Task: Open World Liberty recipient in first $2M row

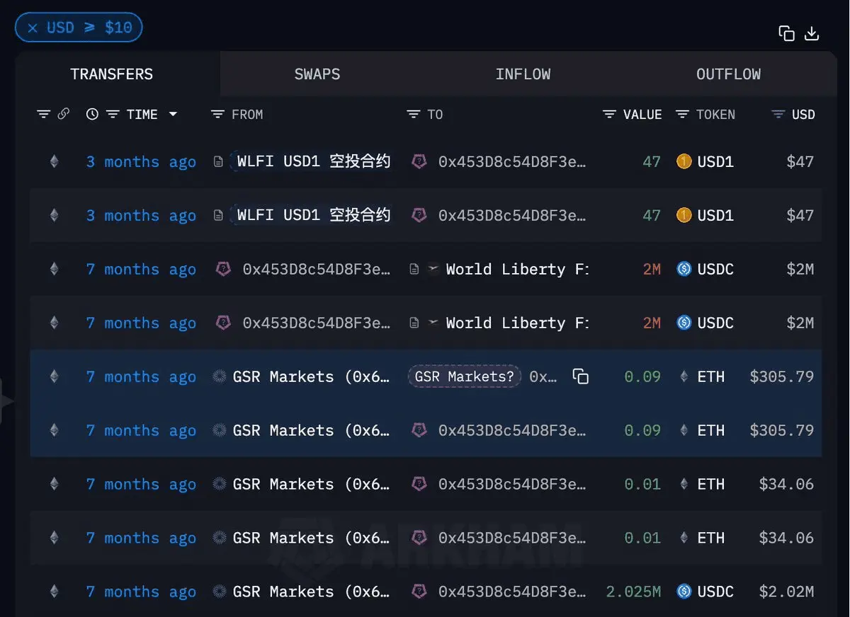Action: point(517,270)
